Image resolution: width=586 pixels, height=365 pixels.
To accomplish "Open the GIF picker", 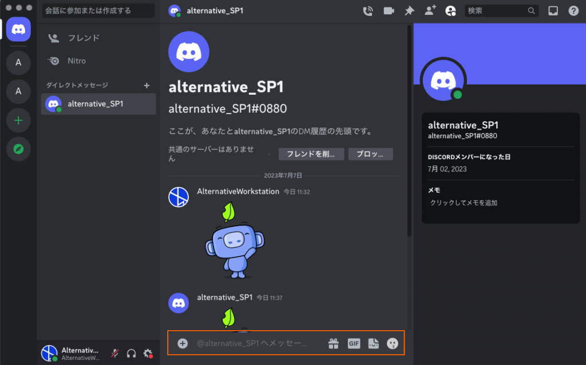I will 354,343.
